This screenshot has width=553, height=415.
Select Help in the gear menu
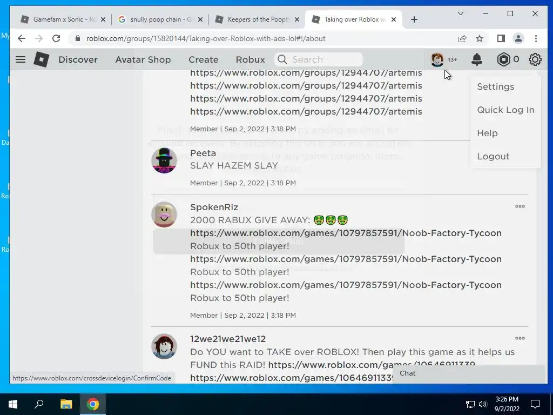[487, 133]
